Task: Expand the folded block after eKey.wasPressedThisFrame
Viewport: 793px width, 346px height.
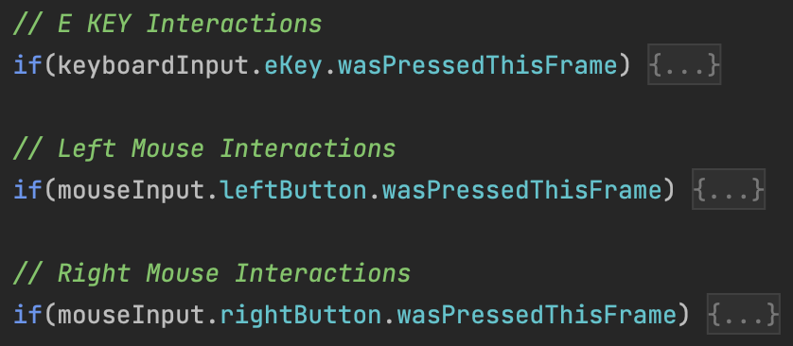Action: [684, 64]
